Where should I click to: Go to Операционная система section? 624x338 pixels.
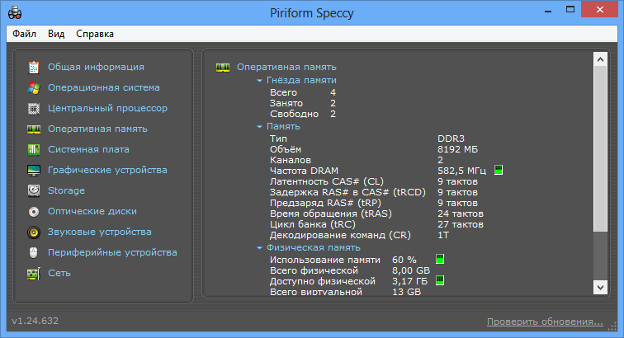click(x=104, y=88)
